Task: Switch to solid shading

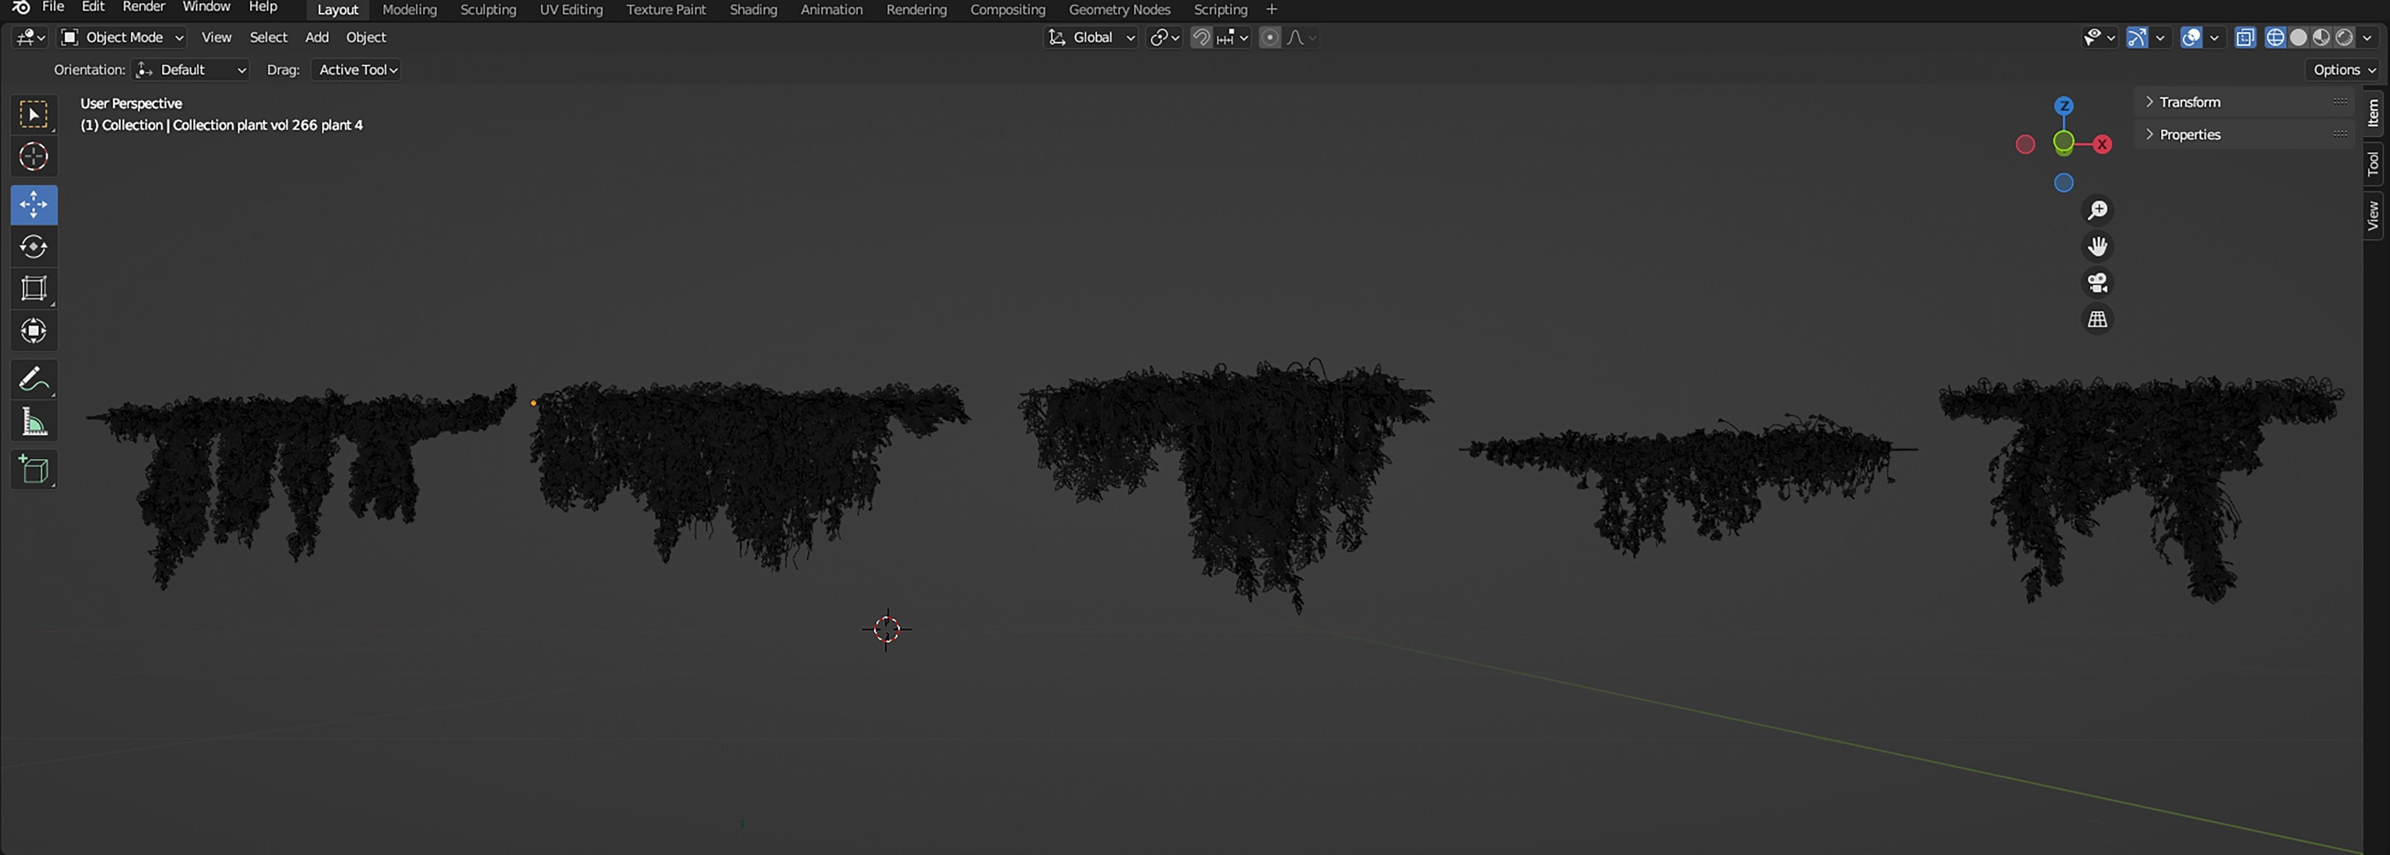Action: (2299, 37)
